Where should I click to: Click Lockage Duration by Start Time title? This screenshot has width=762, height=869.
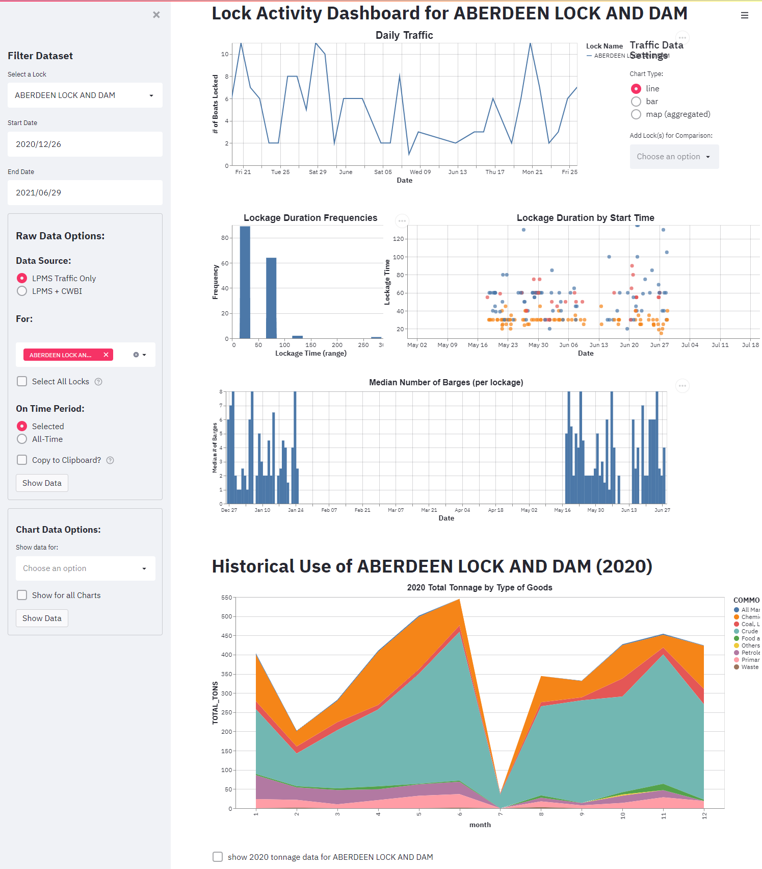pyautogui.click(x=586, y=218)
